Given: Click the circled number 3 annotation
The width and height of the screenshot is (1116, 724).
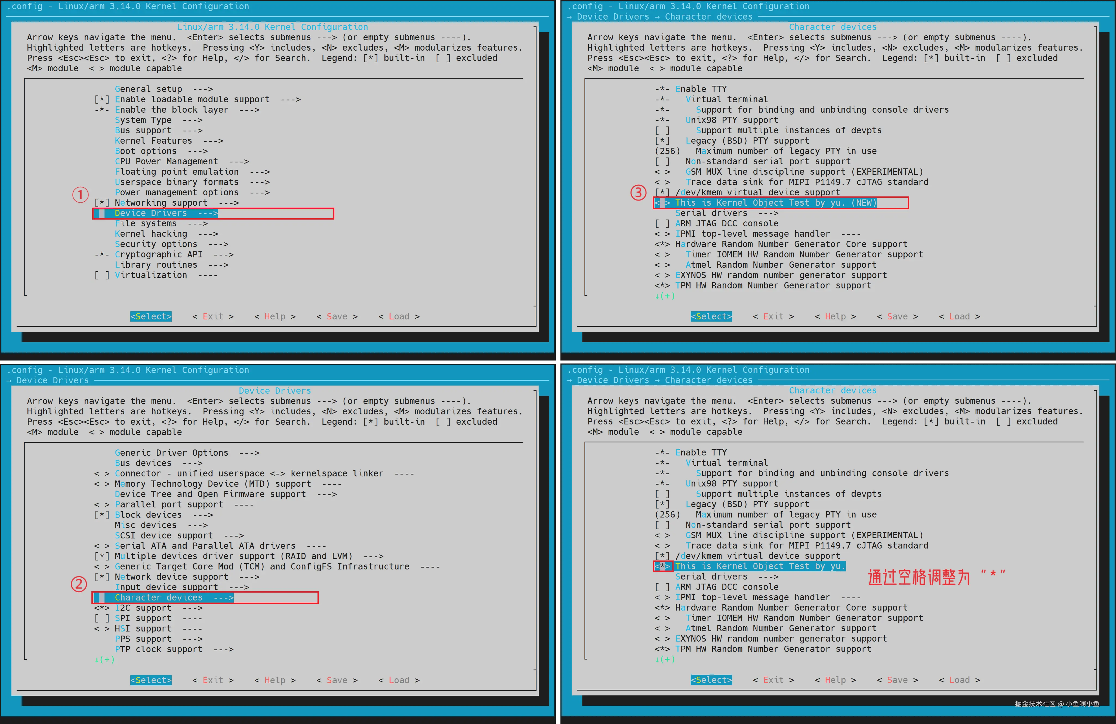Looking at the screenshot, I should 638,193.
